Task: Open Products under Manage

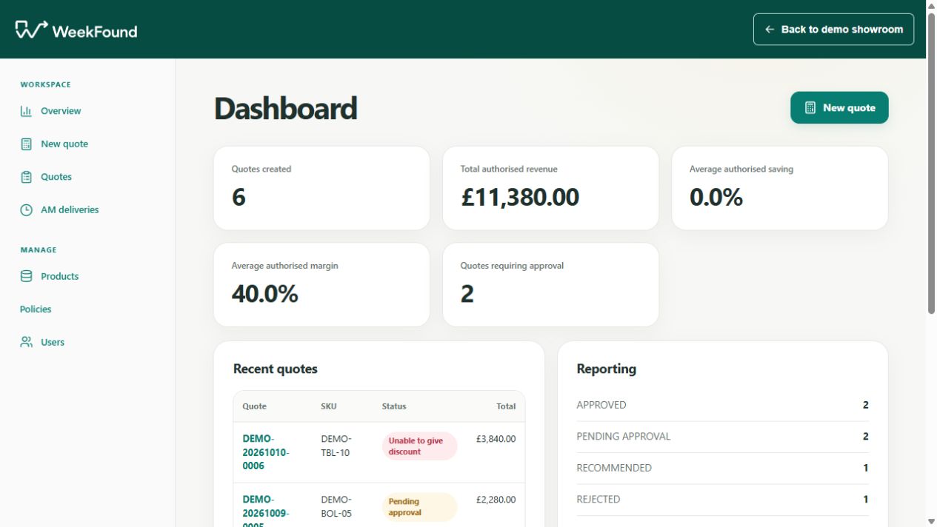Action: pyautogui.click(x=59, y=276)
